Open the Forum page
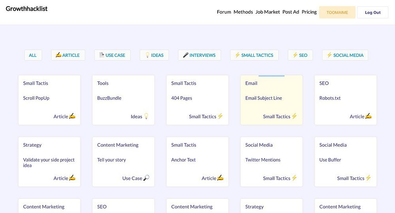This screenshot has width=395, height=213. coord(224,12)
